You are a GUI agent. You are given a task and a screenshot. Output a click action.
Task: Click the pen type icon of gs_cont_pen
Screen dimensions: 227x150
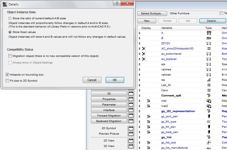(209, 116)
